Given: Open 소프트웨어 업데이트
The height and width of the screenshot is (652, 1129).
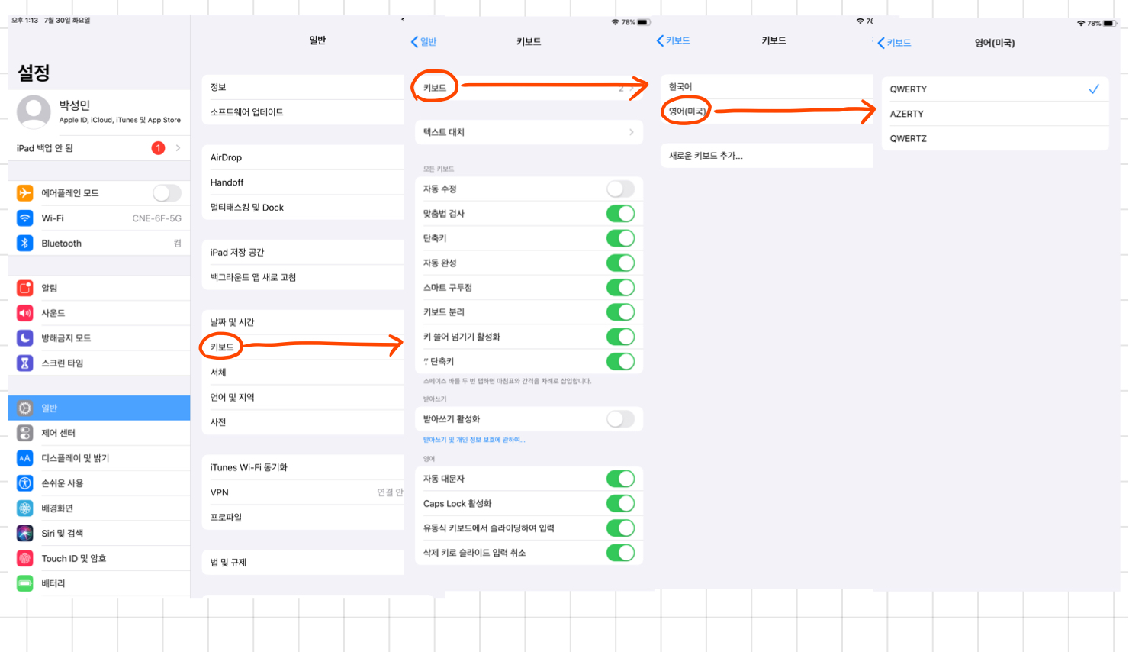Looking at the screenshot, I should point(303,112).
